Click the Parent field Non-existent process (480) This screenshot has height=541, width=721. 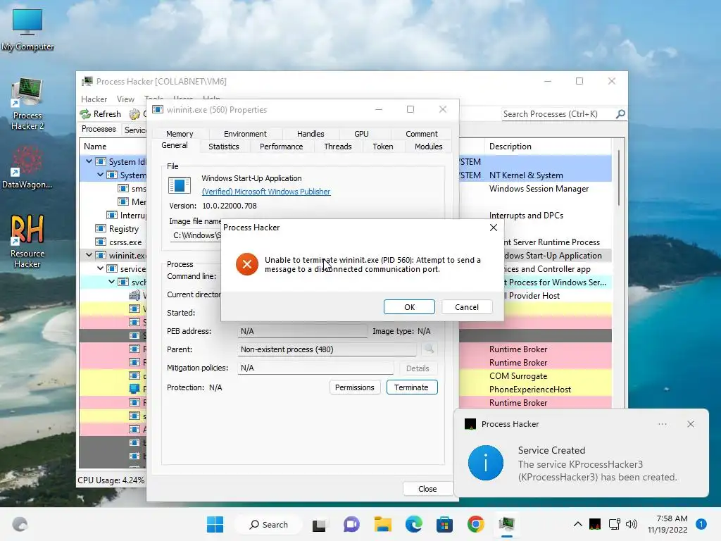click(327, 349)
